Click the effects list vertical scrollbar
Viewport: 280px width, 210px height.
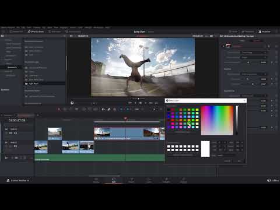coord(66,63)
